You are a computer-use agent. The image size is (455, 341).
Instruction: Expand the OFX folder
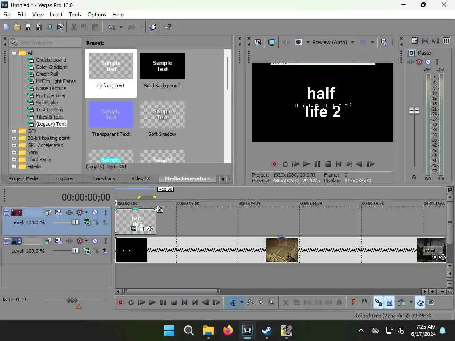click(x=14, y=131)
